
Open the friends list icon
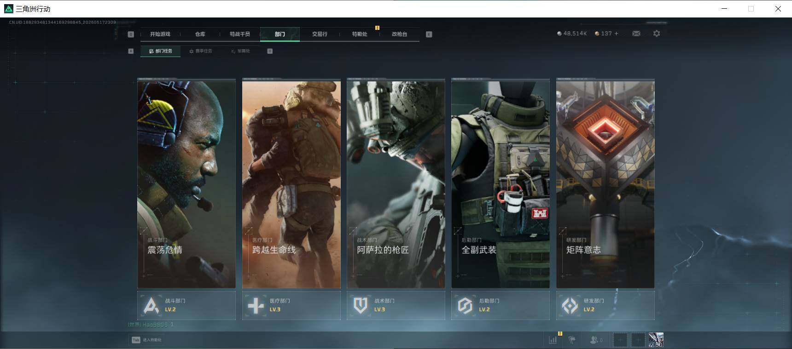click(596, 340)
